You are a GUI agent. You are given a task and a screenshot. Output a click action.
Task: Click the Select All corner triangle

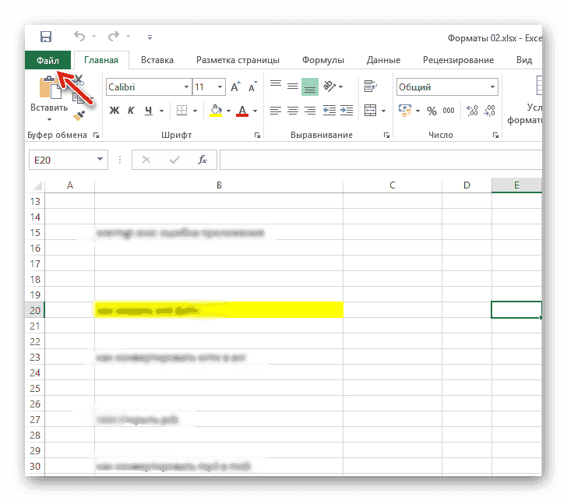coord(37,185)
